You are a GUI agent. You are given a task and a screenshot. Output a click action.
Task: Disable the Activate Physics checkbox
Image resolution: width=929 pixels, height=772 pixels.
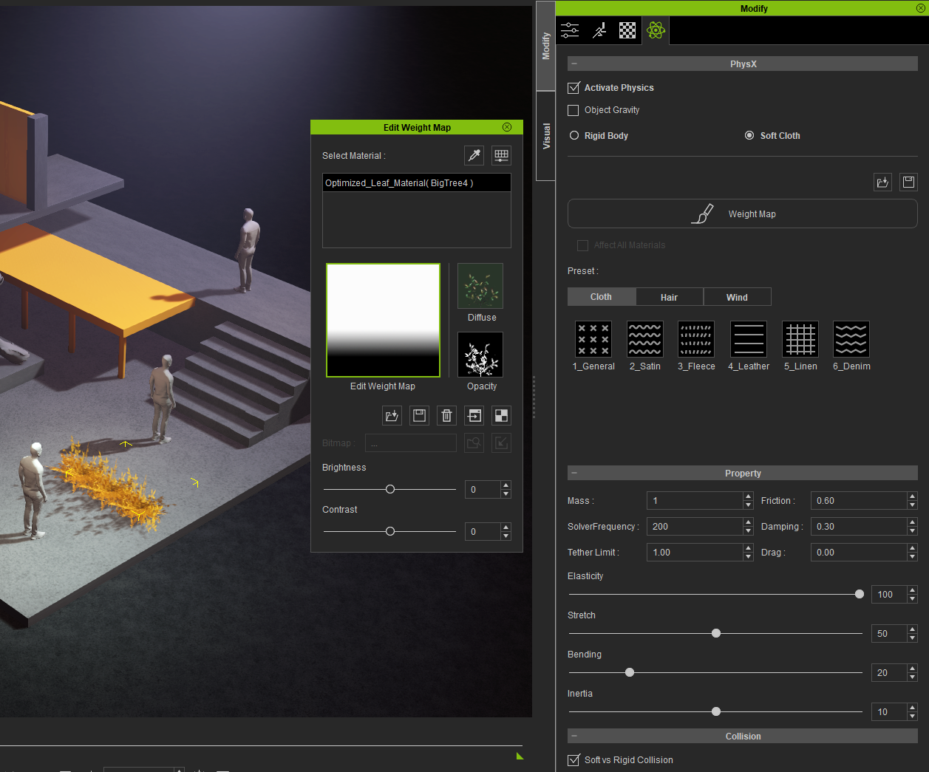(574, 88)
